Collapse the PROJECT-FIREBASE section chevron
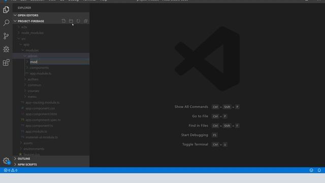This screenshot has width=325, height=183. click(x=15, y=21)
